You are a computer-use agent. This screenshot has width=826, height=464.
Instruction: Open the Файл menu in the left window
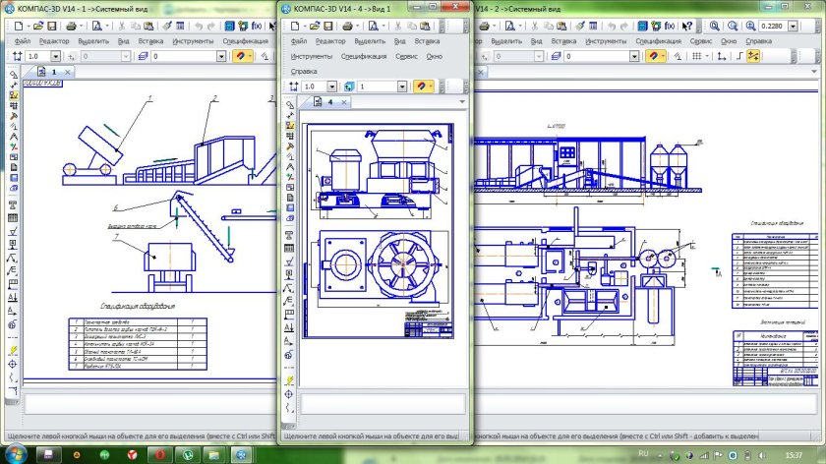click(x=24, y=42)
